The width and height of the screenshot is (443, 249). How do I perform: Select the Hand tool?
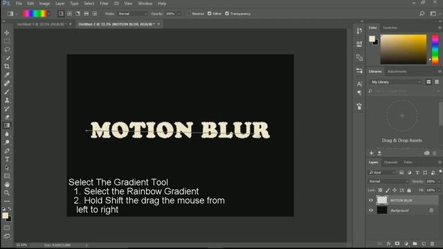[x=7, y=185]
